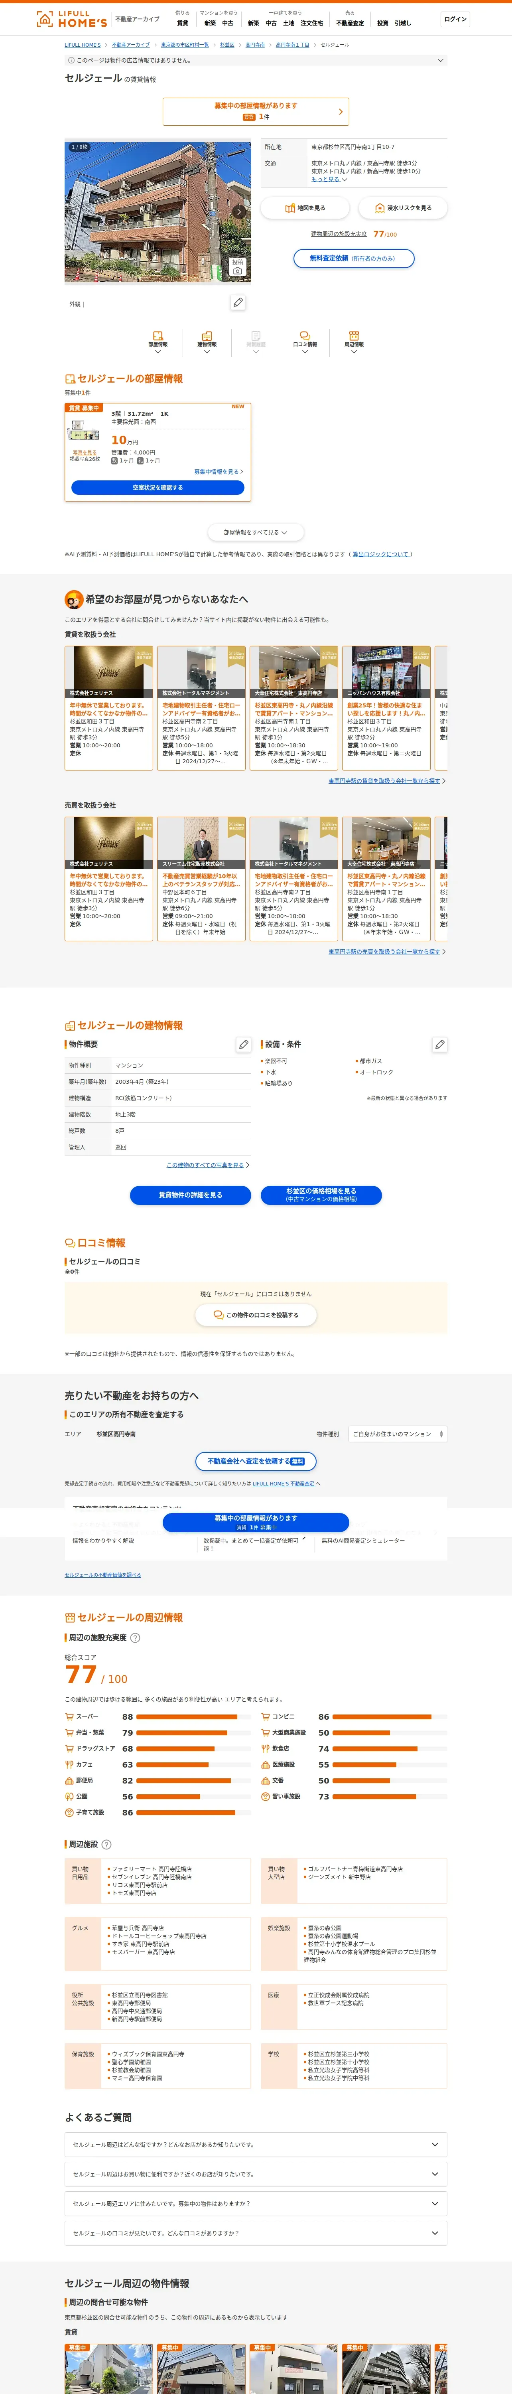Expand 部屋情報をすべて見る
Viewport: 512px width, 2394px height.
click(x=256, y=533)
